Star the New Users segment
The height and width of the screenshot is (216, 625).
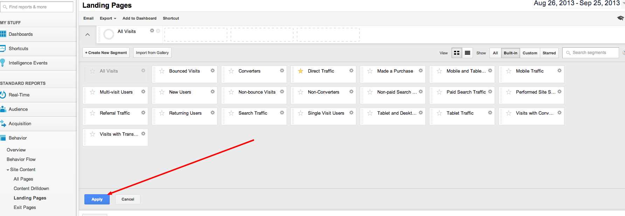[162, 92]
